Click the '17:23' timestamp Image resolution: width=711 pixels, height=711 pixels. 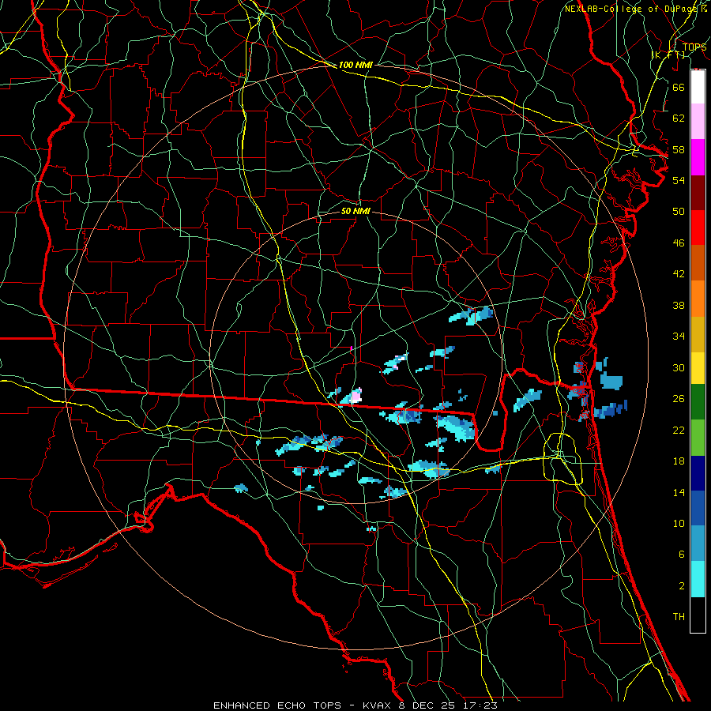coord(480,705)
